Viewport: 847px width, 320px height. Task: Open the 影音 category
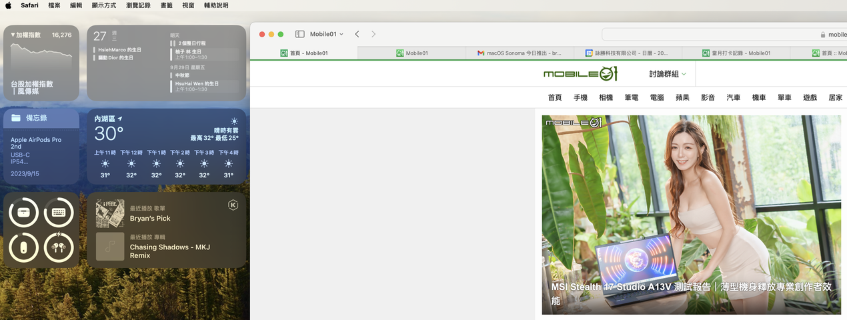pyautogui.click(x=708, y=97)
